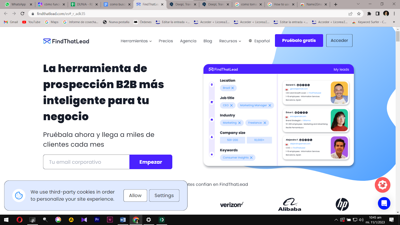Click the Pruébalo gratis button
This screenshot has height=225, width=400.
tap(299, 40)
